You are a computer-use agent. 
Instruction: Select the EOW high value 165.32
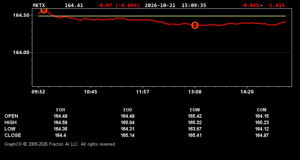click(x=195, y=123)
